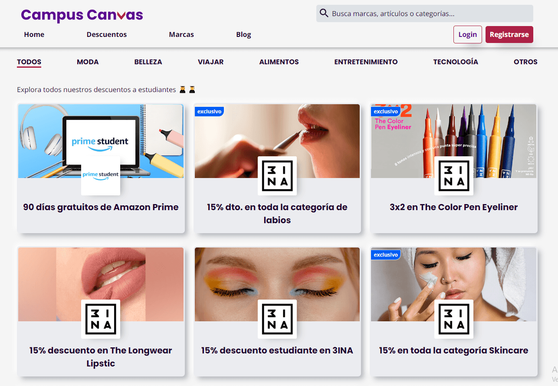558x386 pixels.
Task: Select the ENTRETENIMIENTO category tab
Action: pos(366,62)
